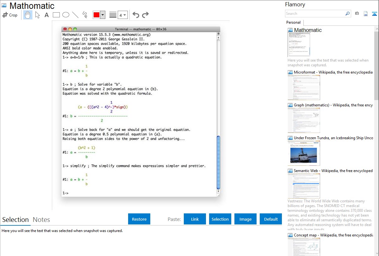Redo the last edit

pyautogui.click(x=145, y=15)
